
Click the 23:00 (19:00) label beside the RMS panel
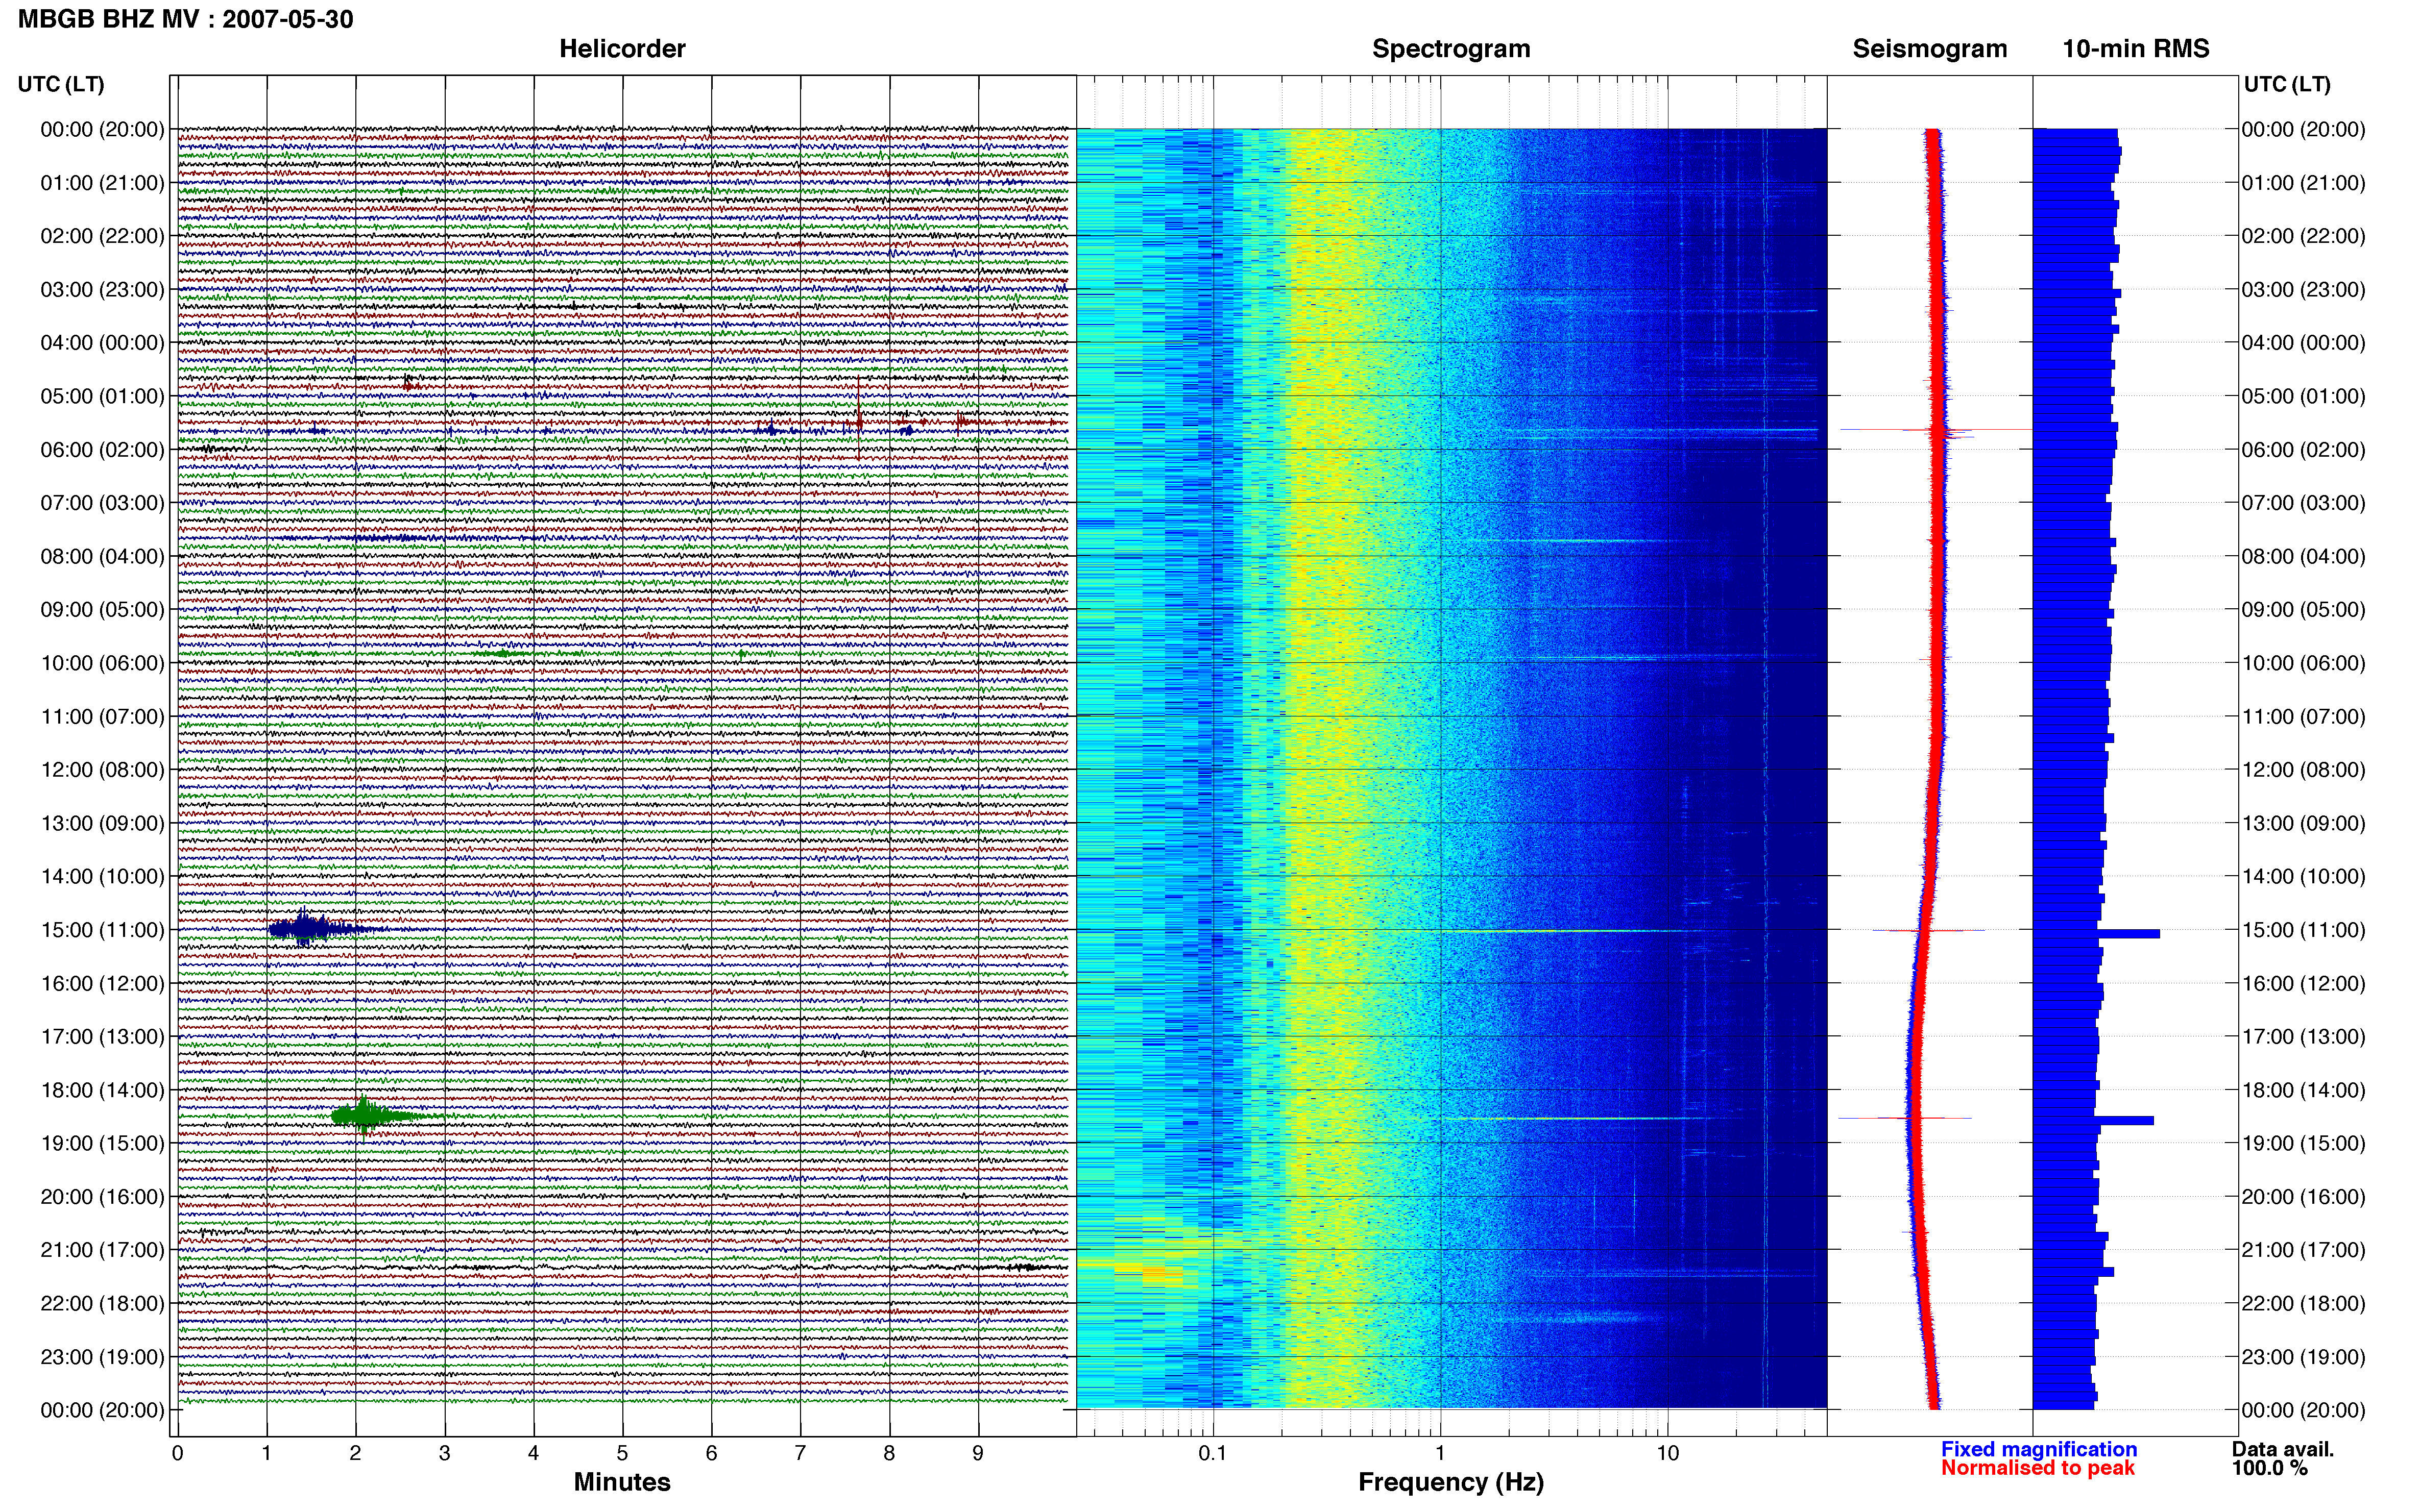click(x=2303, y=1357)
